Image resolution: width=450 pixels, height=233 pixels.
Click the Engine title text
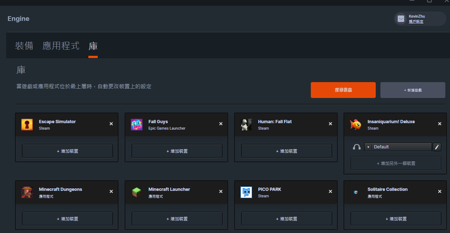click(x=18, y=19)
